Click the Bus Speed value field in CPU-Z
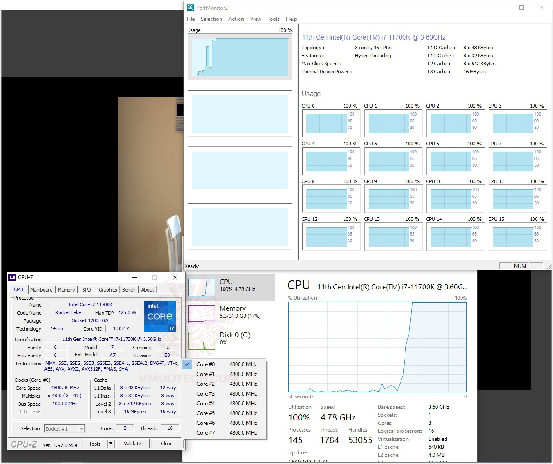Viewport: 553px width, 464px height. click(x=65, y=404)
